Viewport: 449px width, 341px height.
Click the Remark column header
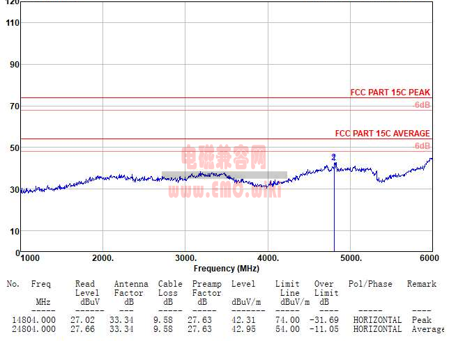tap(422, 284)
